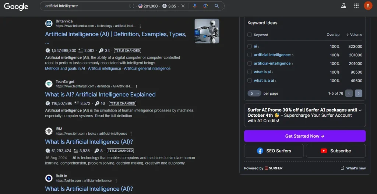Go to next page of keyword ideas
Screen dimensions: 377x194
[x=359, y=93]
